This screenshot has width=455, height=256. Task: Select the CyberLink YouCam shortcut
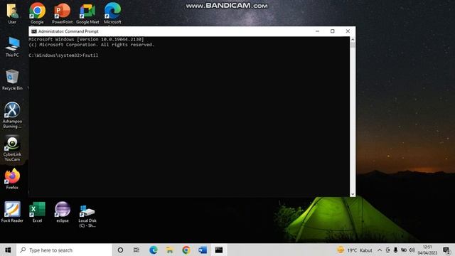coord(12,149)
